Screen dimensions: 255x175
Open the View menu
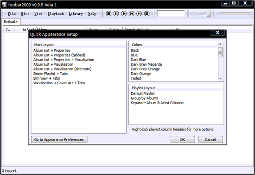(x=38, y=14)
